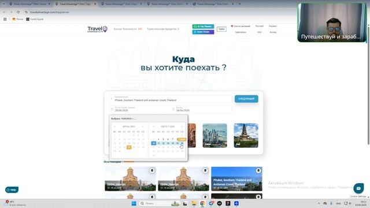Show hidden system tray icons
Image resolution: width=370 pixels, height=208 pixels.
pos(319,203)
